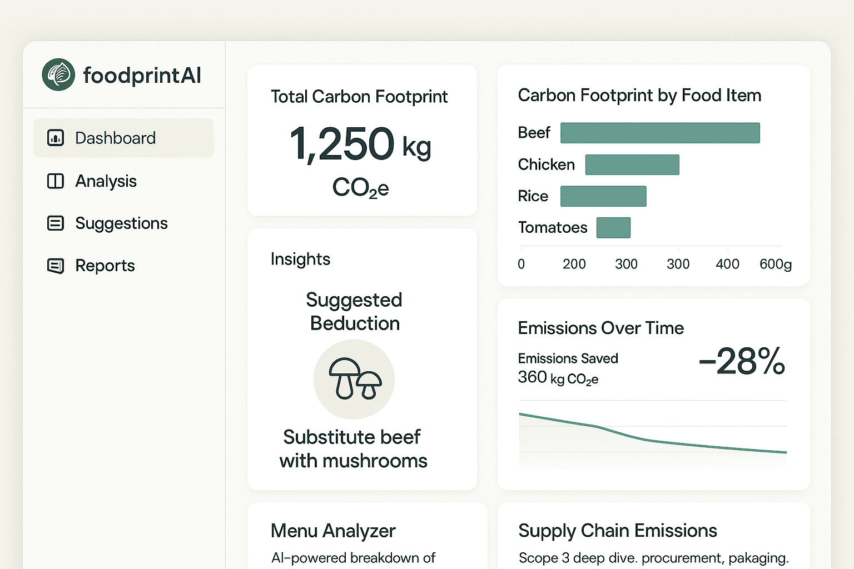Click the Analysis split-panel icon
854x569 pixels.
(x=56, y=181)
